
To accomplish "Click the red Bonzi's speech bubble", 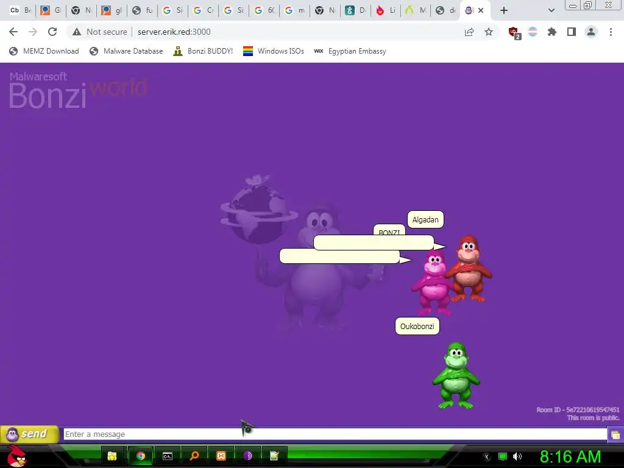I will (x=374, y=243).
